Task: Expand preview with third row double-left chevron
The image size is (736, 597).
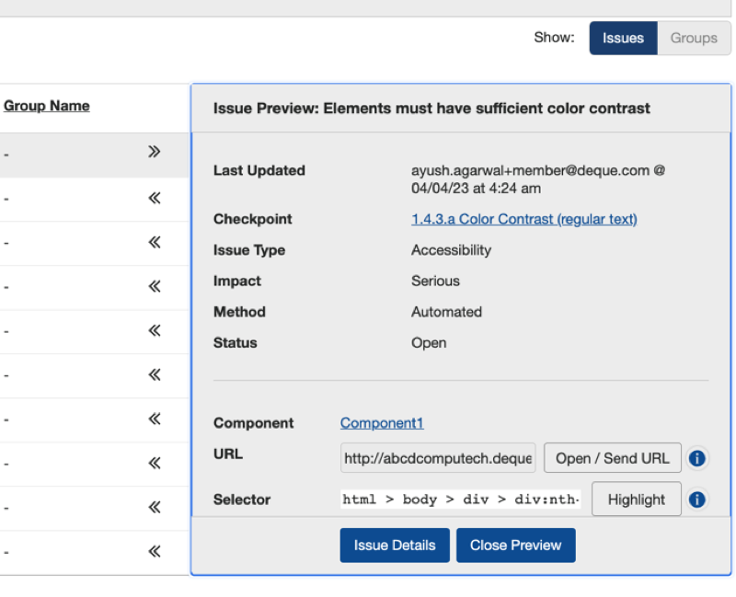Action: point(155,242)
